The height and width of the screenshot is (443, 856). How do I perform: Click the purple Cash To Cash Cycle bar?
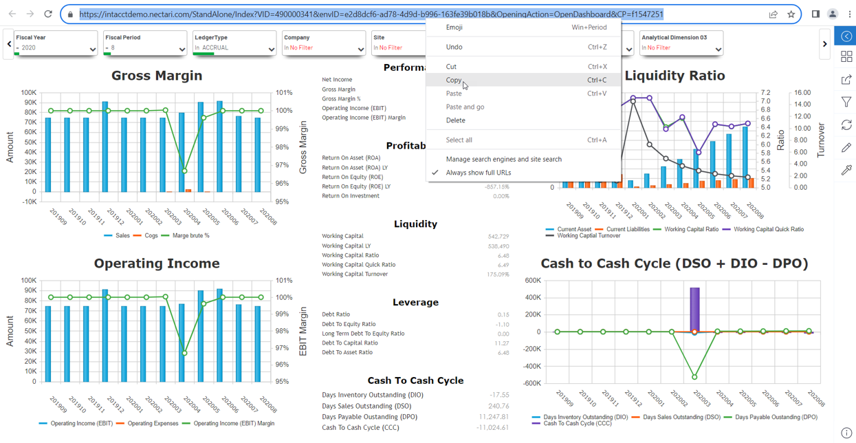pyautogui.click(x=694, y=310)
